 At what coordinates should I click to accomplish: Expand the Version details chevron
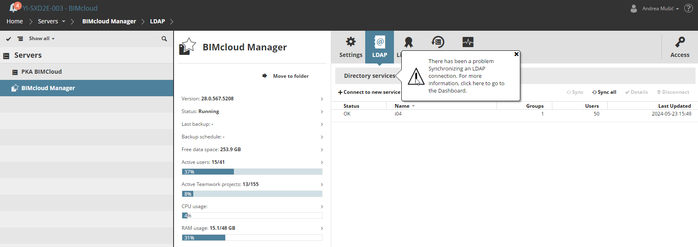[322, 99]
